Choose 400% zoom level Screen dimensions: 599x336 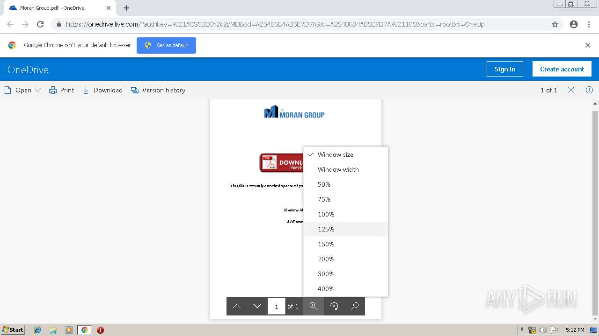(346, 289)
